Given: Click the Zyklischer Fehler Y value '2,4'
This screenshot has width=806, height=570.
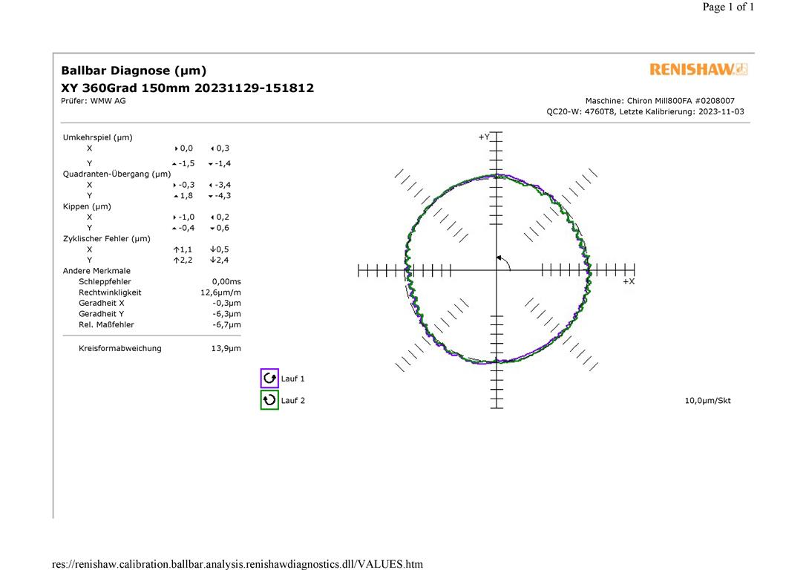Looking at the screenshot, I should (x=222, y=260).
